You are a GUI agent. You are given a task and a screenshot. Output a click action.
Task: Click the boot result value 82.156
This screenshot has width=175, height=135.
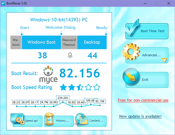pos(80,73)
